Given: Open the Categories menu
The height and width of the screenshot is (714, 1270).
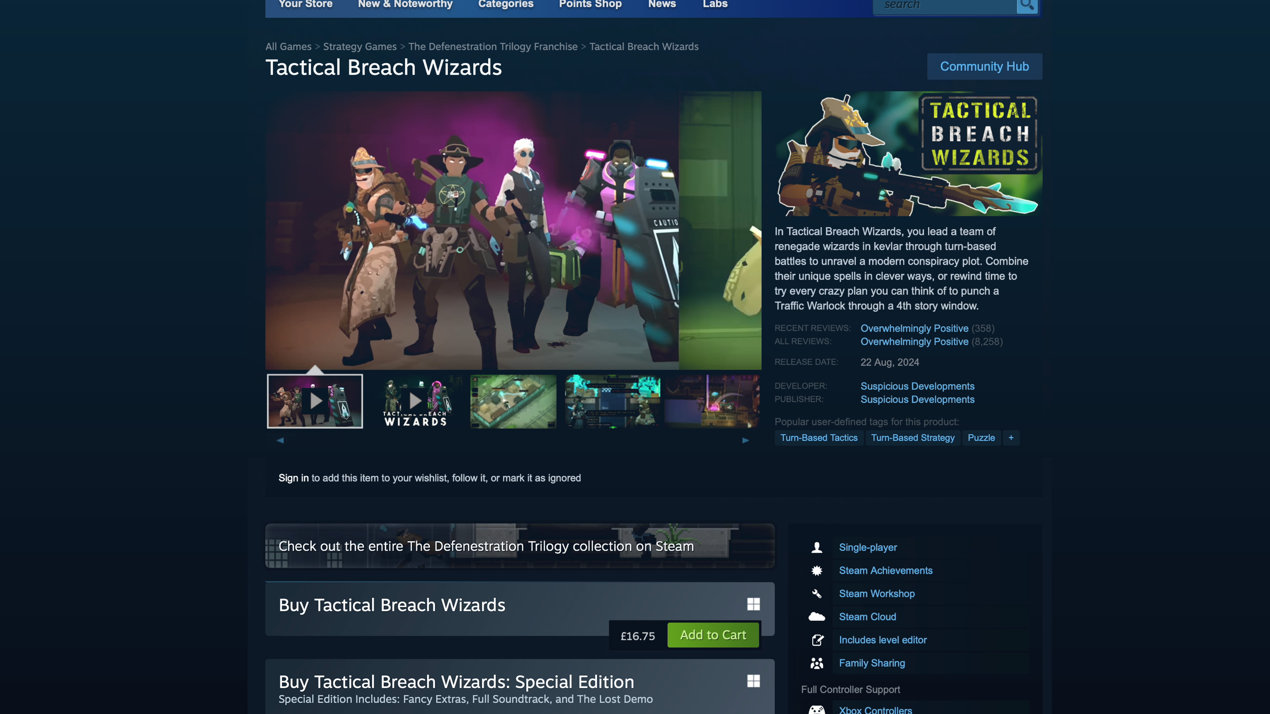Looking at the screenshot, I should (x=505, y=4).
